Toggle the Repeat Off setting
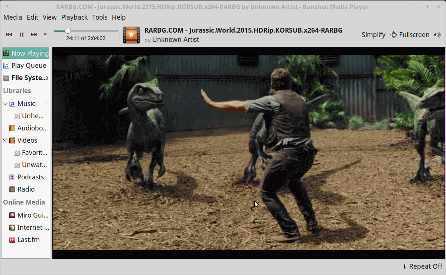 tap(422, 266)
